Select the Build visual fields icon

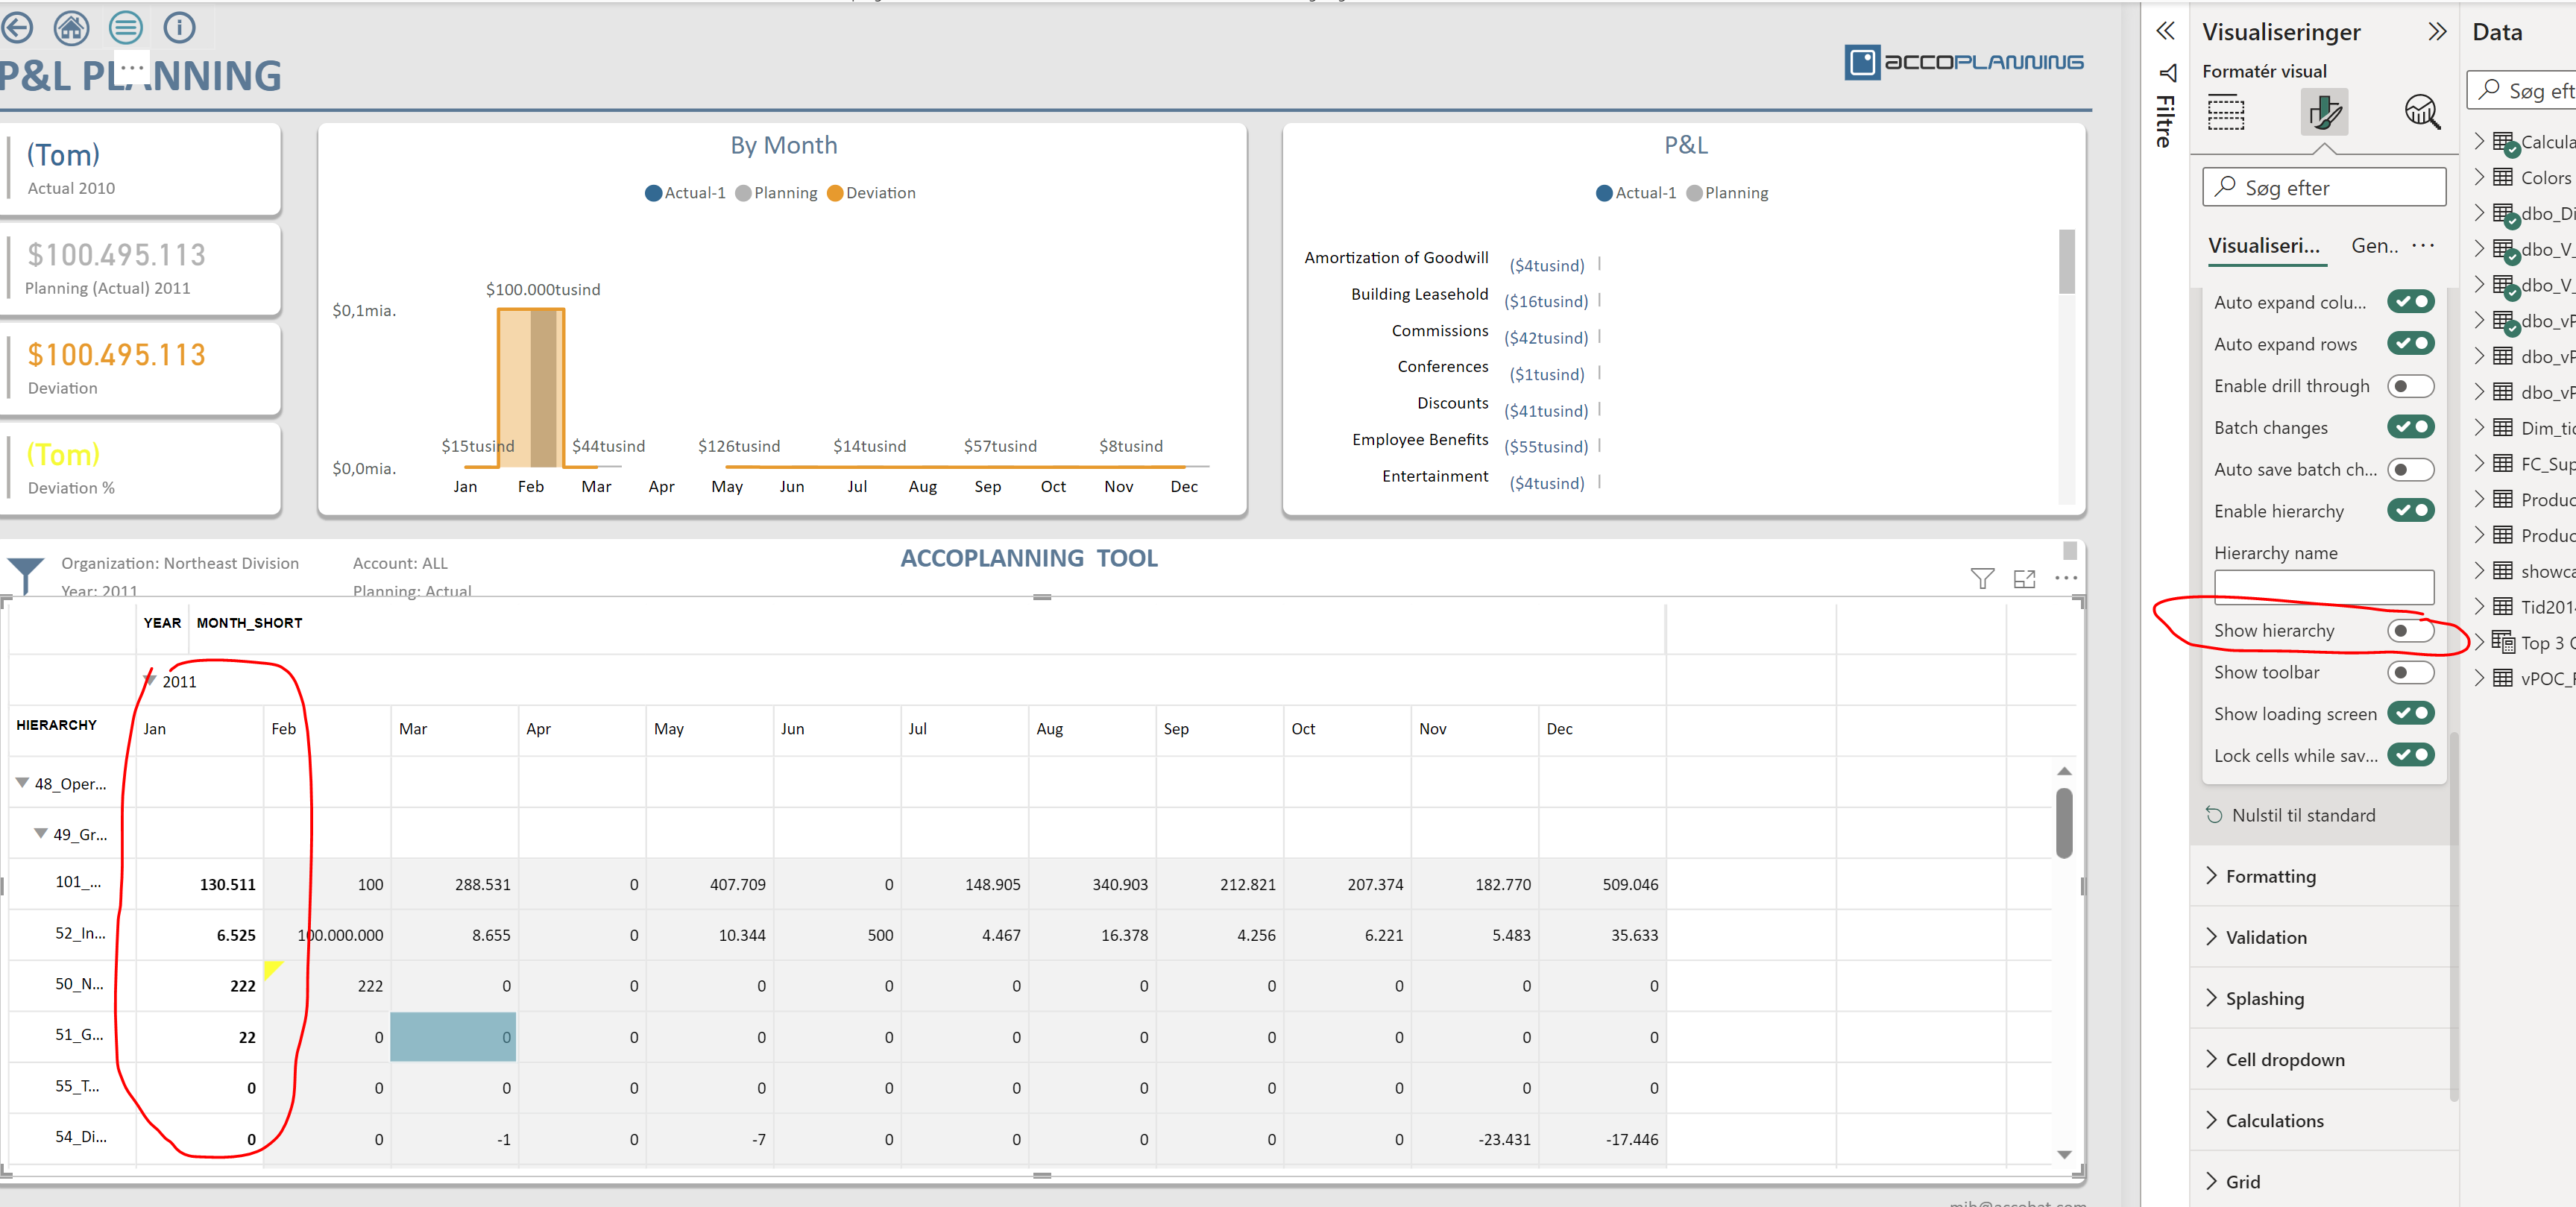2226,112
